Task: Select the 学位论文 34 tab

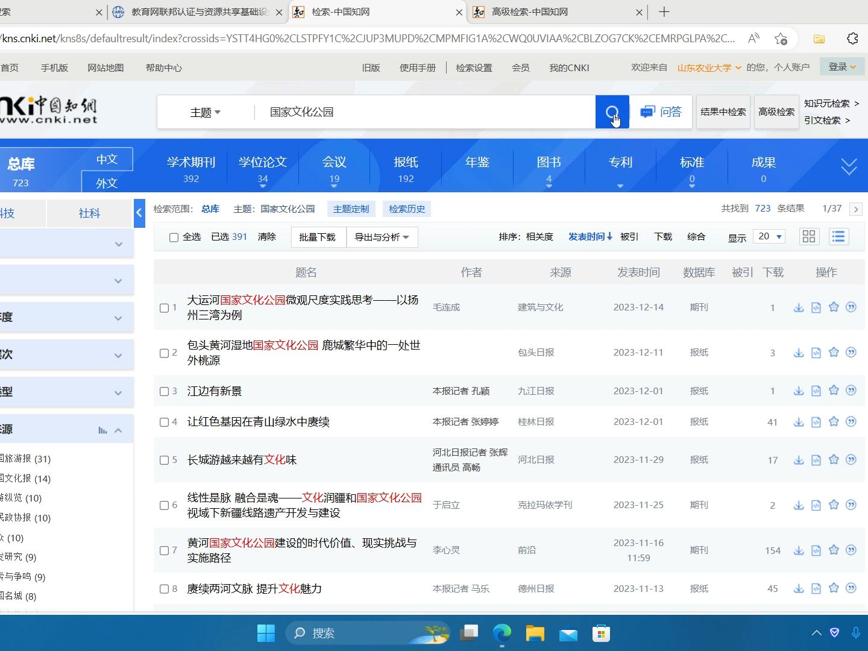Action: [x=262, y=169]
